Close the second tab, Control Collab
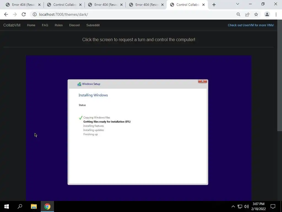 (x=80, y=5)
